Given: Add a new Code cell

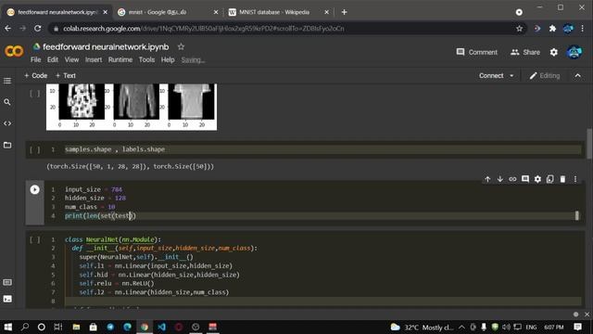Looking at the screenshot, I should click(x=36, y=76).
